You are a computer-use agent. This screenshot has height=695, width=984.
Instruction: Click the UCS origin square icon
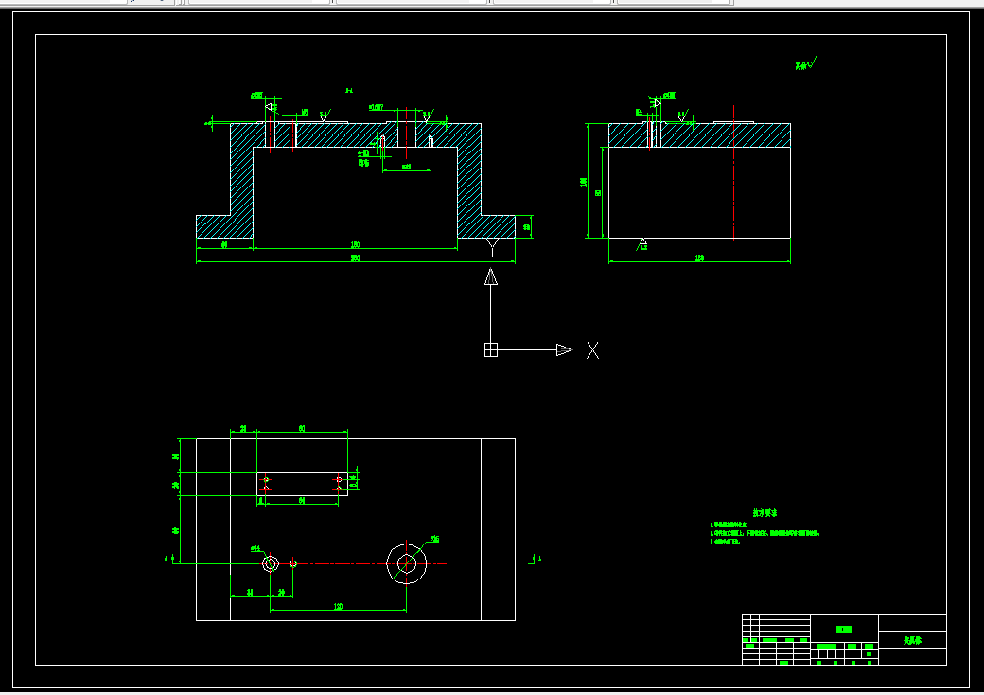[x=491, y=349]
